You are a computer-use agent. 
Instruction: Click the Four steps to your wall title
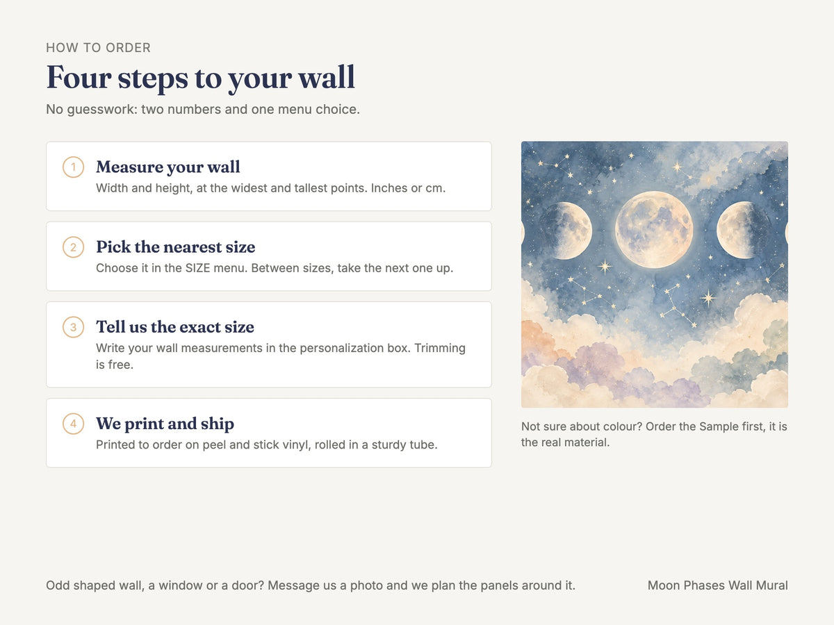[x=201, y=77]
